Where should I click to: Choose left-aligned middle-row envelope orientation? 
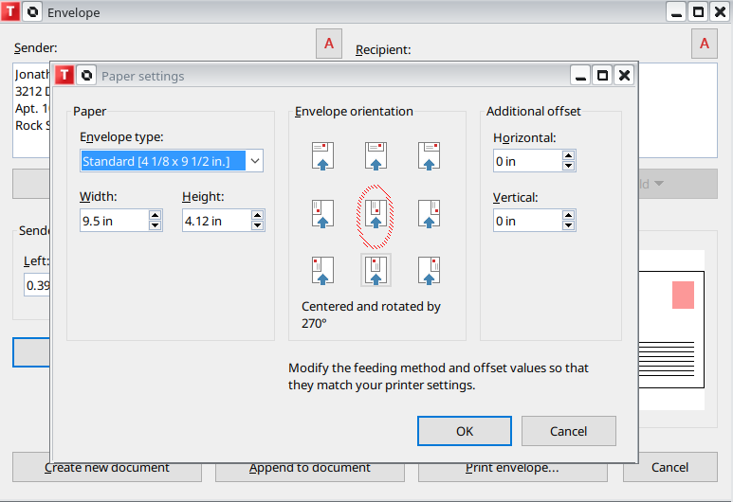[x=323, y=213]
